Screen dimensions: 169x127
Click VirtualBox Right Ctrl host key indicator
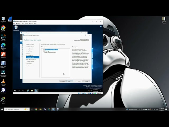(x=99, y=93)
